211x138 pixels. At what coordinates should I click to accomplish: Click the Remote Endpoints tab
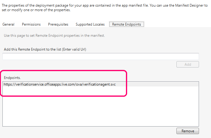click(127, 24)
